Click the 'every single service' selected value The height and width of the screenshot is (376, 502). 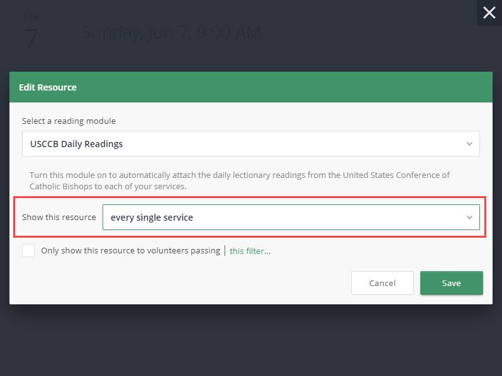(152, 218)
